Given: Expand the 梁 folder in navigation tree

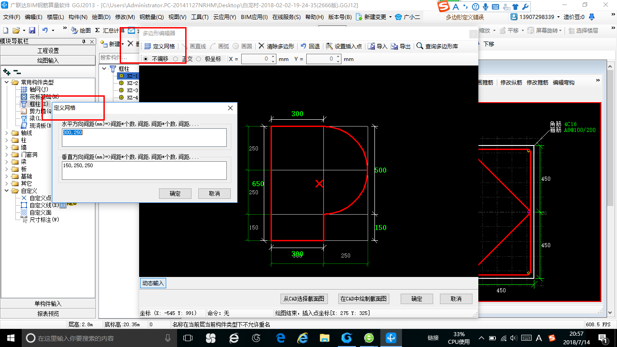Looking at the screenshot, I should pos(6,162).
